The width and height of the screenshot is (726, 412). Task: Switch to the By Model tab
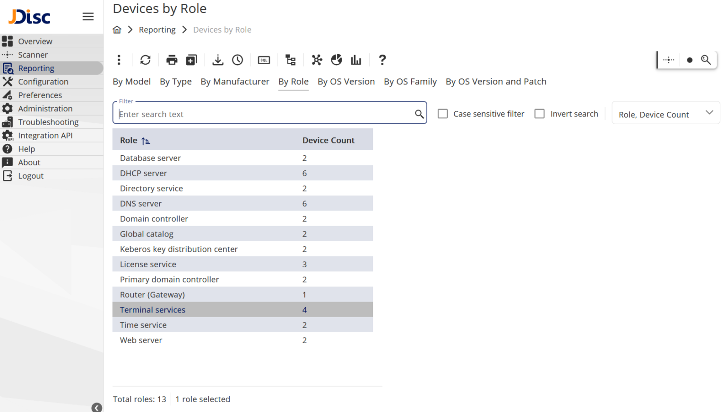click(x=132, y=82)
